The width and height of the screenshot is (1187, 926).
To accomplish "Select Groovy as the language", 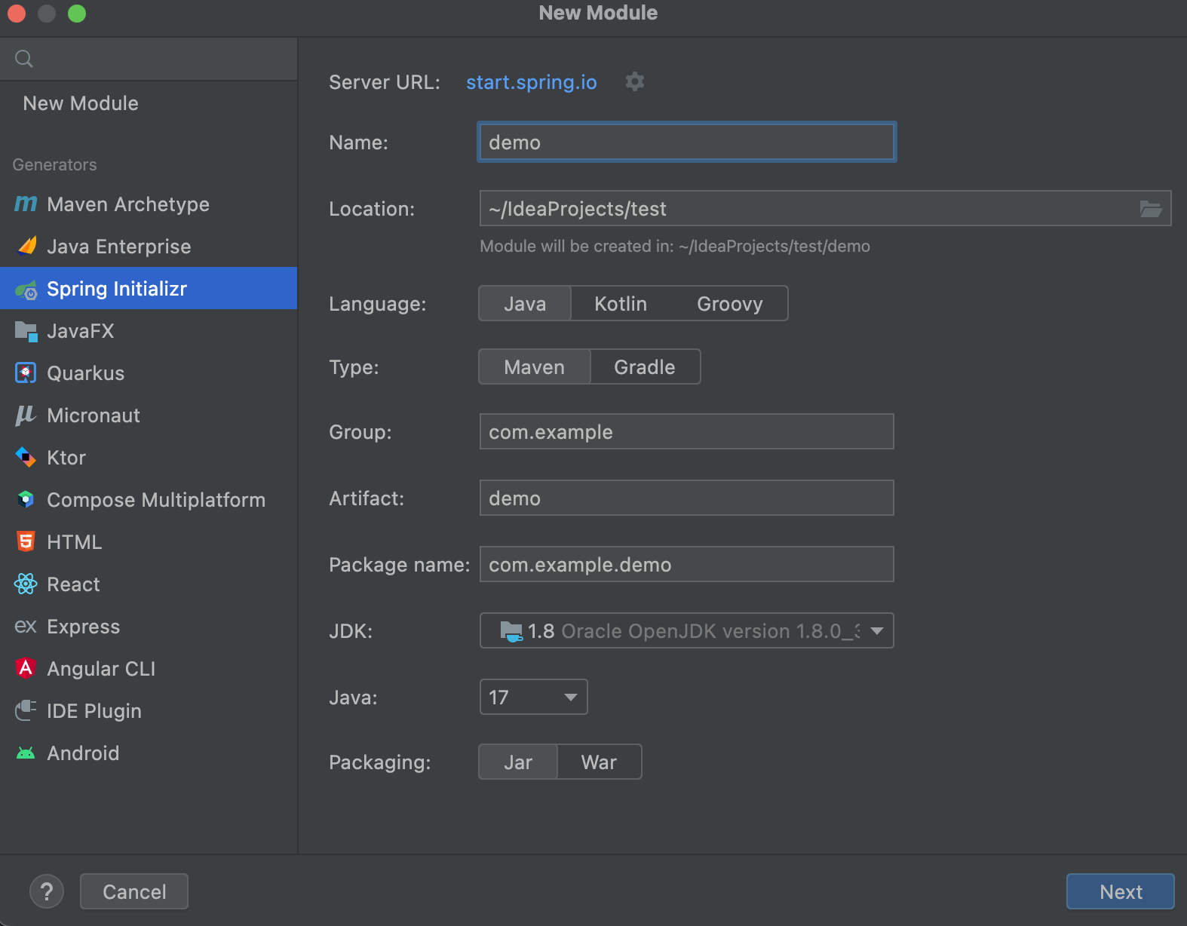I will tap(730, 304).
